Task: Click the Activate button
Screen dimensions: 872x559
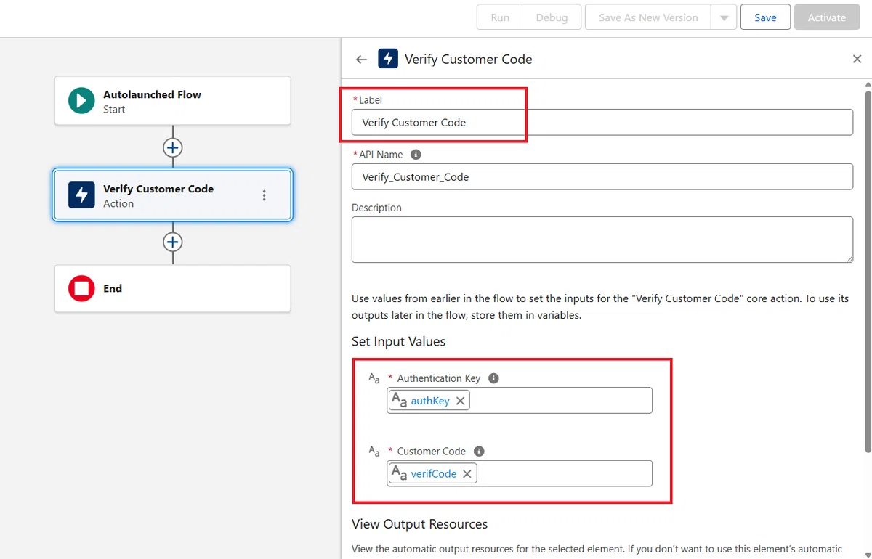Action: tap(827, 17)
